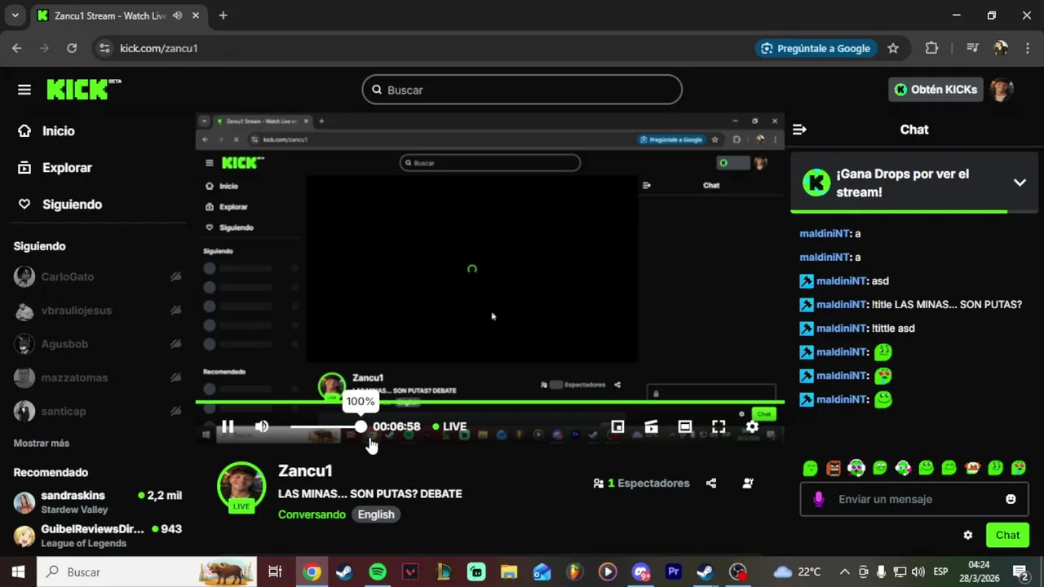Mute the Zancu1 Stream tab audio
Screen dimensions: 1044x587
point(178,15)
